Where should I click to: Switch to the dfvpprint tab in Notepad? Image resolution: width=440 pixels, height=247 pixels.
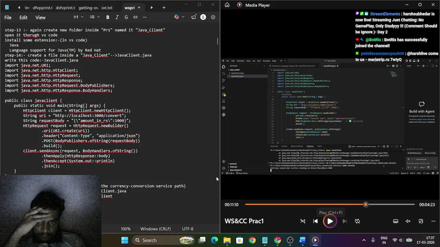click(42, 8)
